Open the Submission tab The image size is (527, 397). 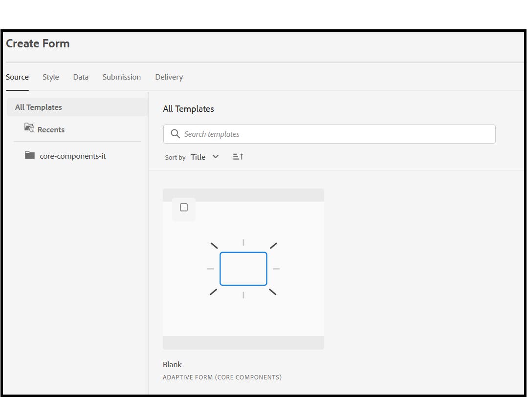[x=121, y=77]
